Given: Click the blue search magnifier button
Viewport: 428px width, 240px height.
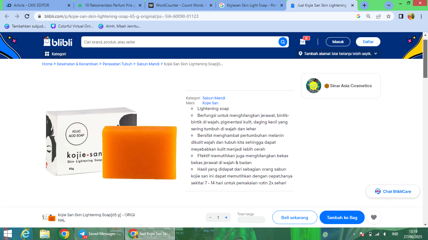Looking at the screenshot, I should [283, 42].
